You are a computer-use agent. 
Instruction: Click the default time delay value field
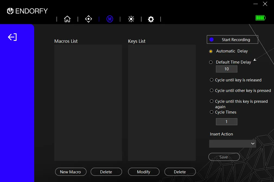227,69
